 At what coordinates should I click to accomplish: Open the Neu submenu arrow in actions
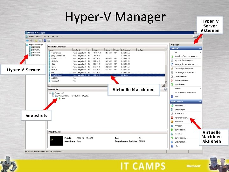click(200, 52)
